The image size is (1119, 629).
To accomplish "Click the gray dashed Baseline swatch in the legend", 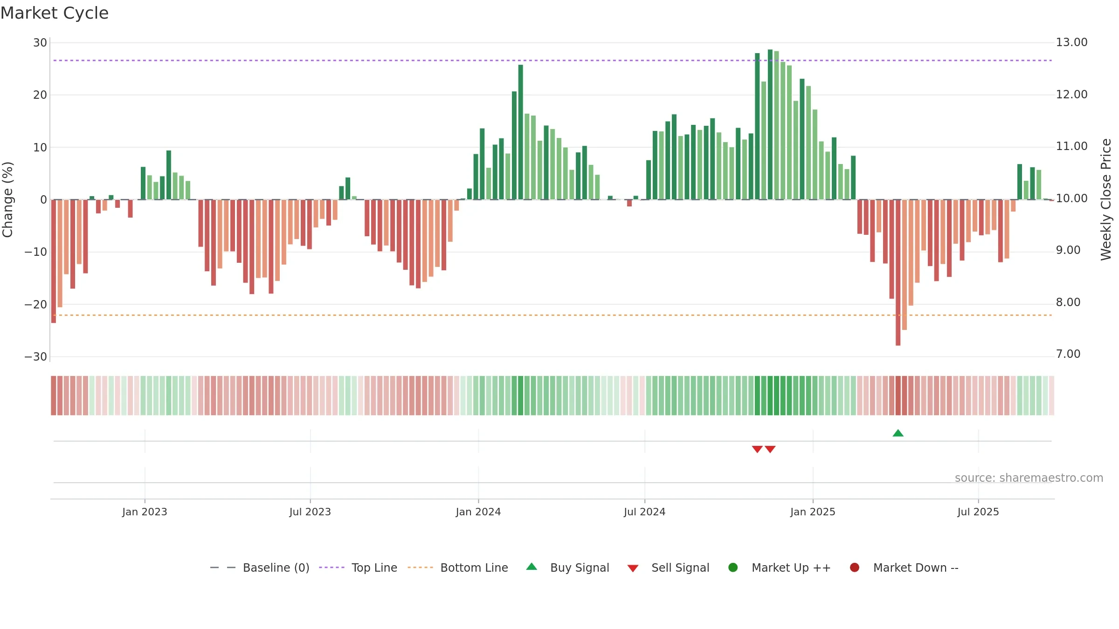I will pos(223,567).
